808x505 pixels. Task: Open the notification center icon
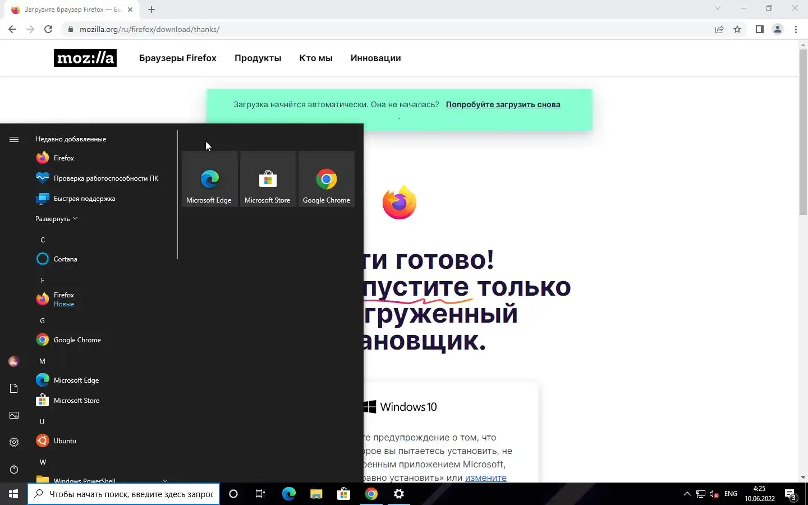pyautogui.click(x=791, y=494)
